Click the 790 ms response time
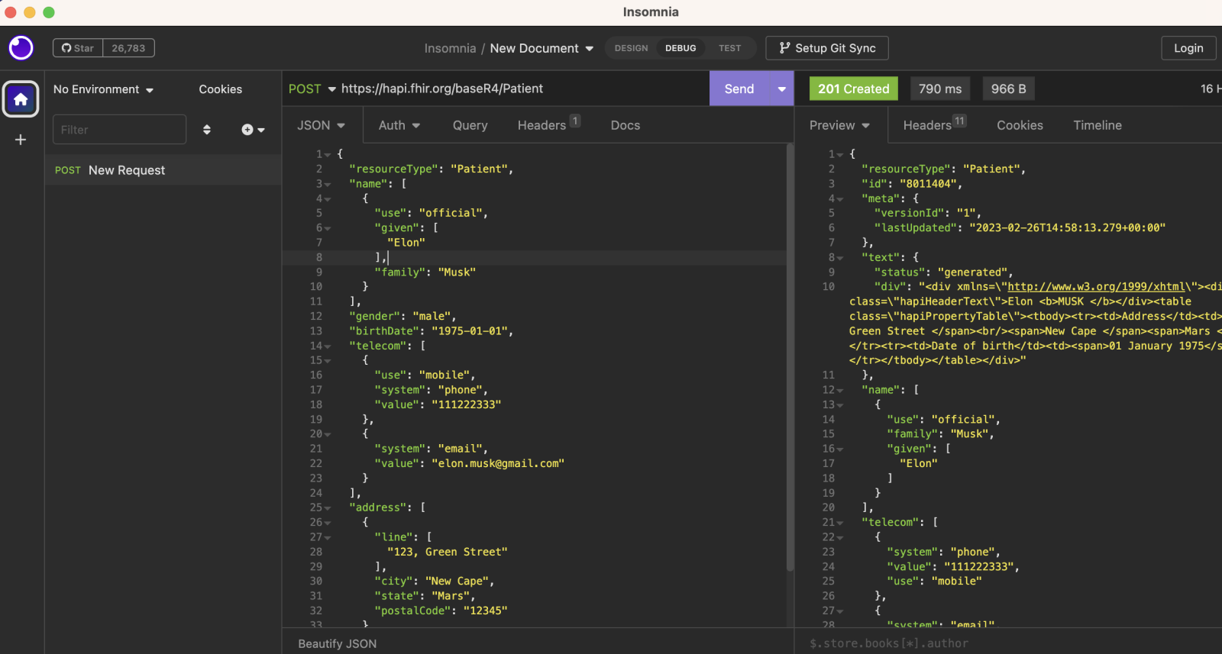The height and width of the screenshot is (654, 1222). pos(940,89)
